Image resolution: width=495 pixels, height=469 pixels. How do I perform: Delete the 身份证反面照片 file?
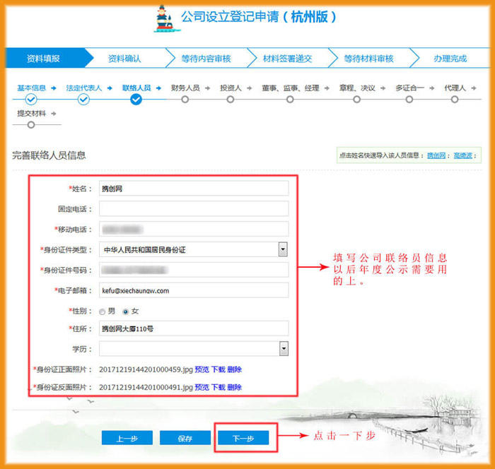[235, 387]
